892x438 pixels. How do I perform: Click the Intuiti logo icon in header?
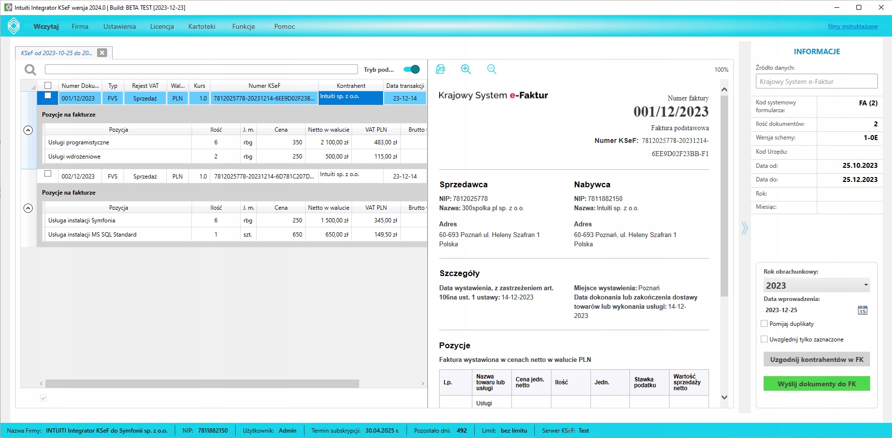14,26
